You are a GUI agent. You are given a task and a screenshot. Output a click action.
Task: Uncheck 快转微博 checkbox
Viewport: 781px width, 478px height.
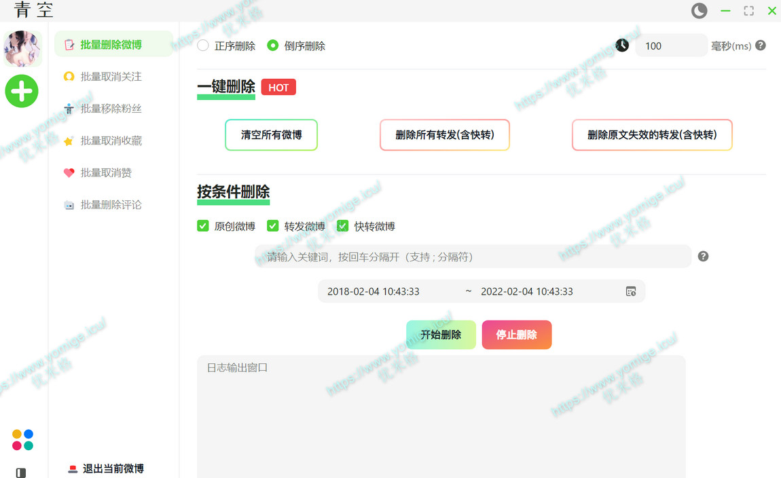[x=343, y=226]
